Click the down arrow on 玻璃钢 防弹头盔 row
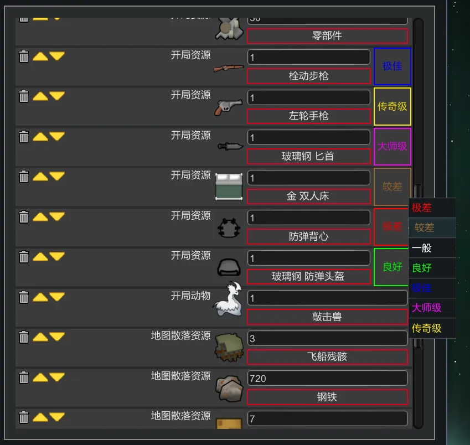 (57, 256)
